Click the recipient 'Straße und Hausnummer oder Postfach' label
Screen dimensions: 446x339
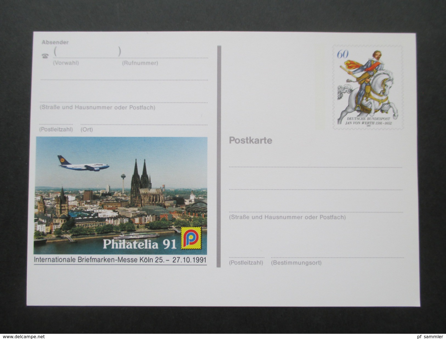click(x=287, y=217)
